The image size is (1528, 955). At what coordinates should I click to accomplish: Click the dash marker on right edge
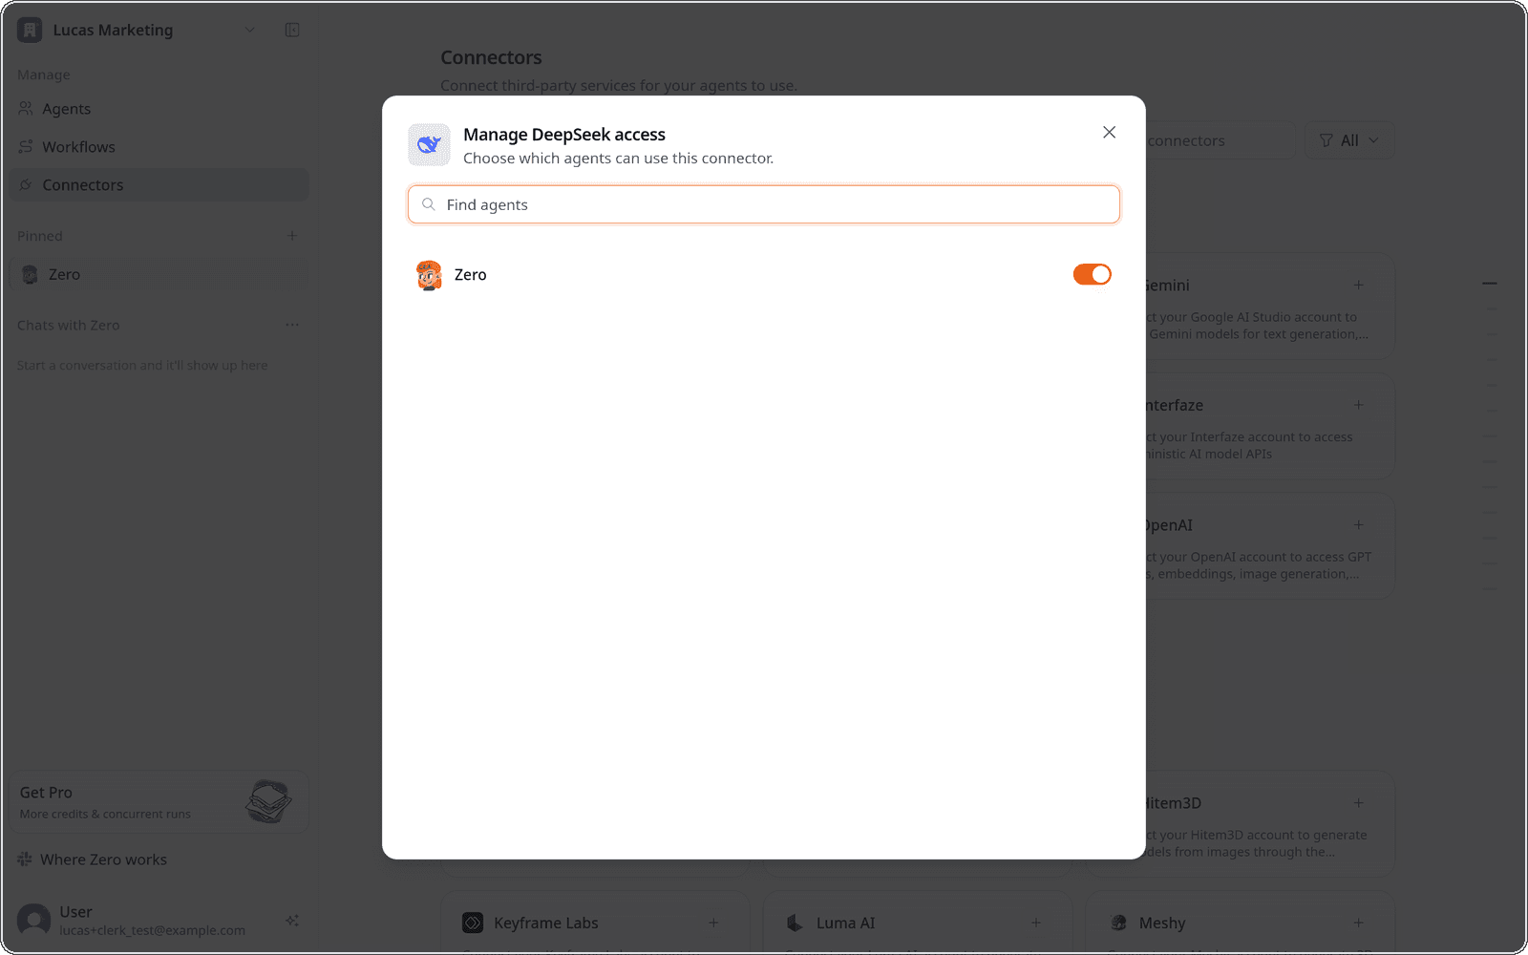tap(1490, 284)
